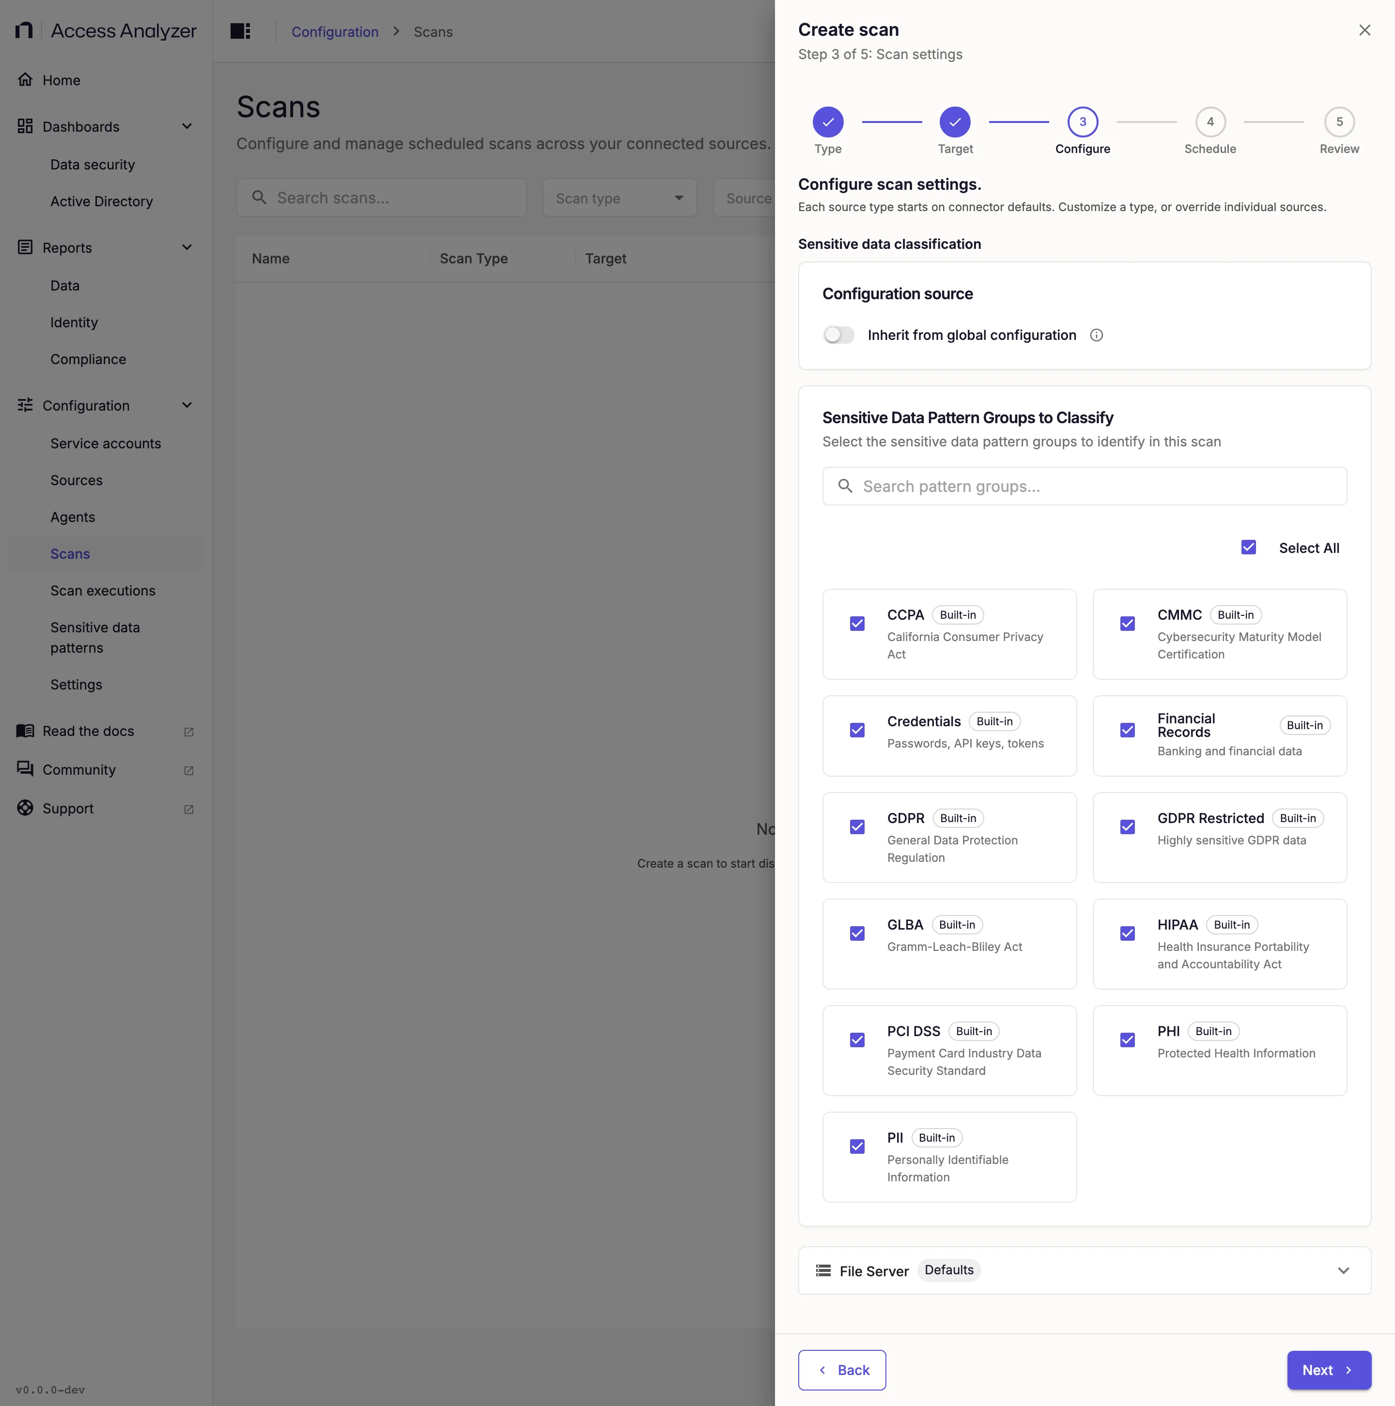Click the Configure step 3 circle
Image resolution: width=1395 pixels, height=1406 pixels.
point(1083,122)
